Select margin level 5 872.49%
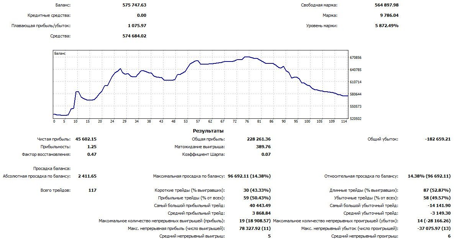This screenshot has height=241, width=456. [x=387, y=26]
